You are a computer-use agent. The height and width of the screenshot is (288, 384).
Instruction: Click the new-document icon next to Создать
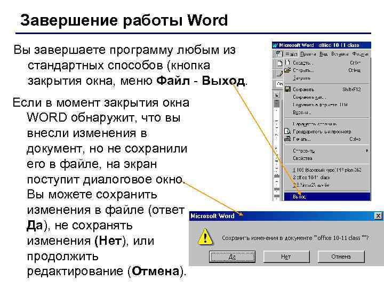[287, 63]
